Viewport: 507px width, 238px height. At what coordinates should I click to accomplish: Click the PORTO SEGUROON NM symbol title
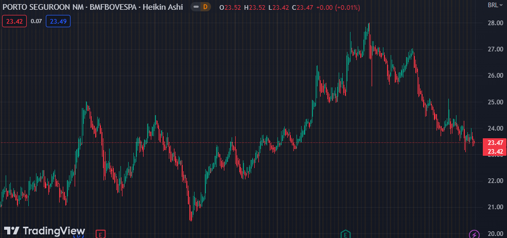pyautogui.click(x=44, y=7)
